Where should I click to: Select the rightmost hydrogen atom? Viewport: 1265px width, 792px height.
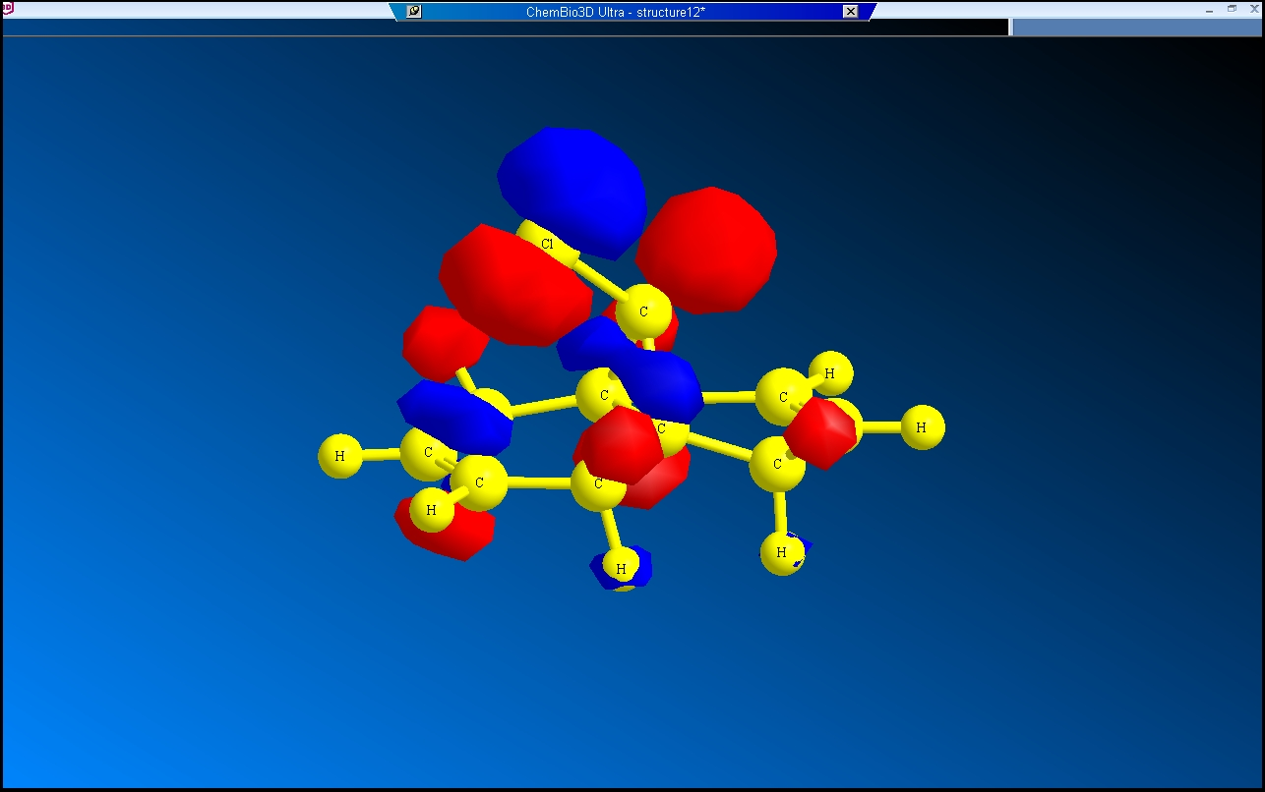click(x=922, y=427)
